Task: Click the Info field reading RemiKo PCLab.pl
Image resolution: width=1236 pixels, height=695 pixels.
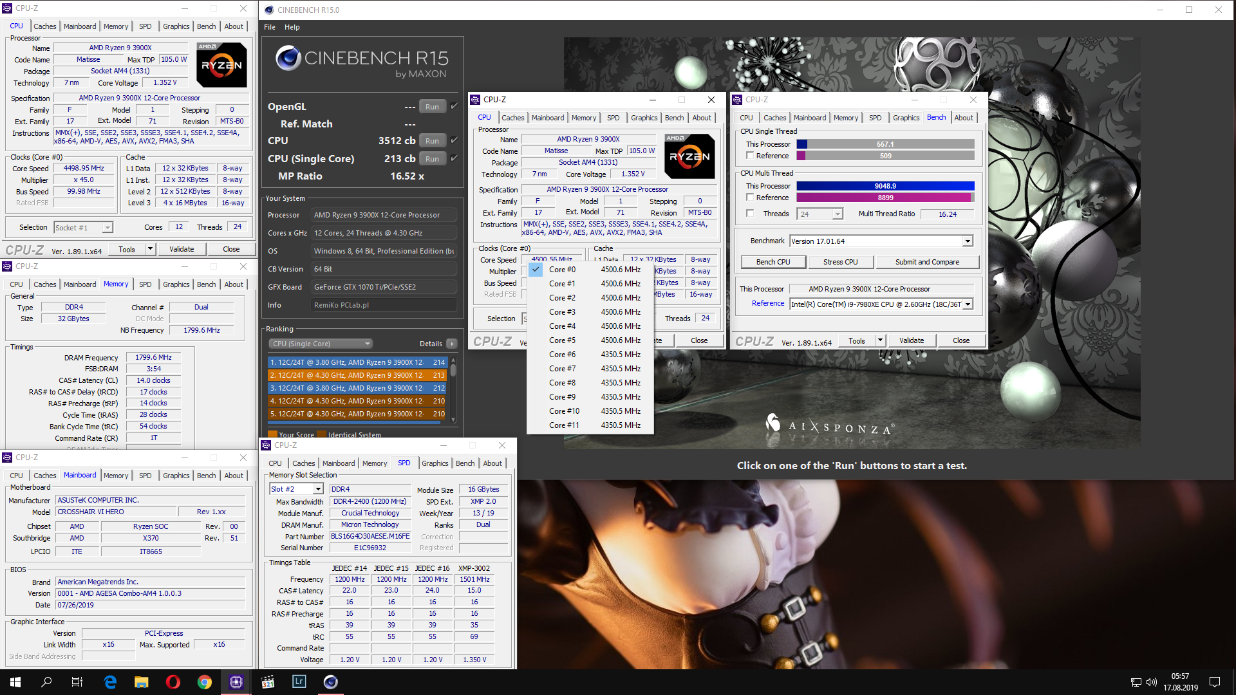Action: tap(384, 305)
